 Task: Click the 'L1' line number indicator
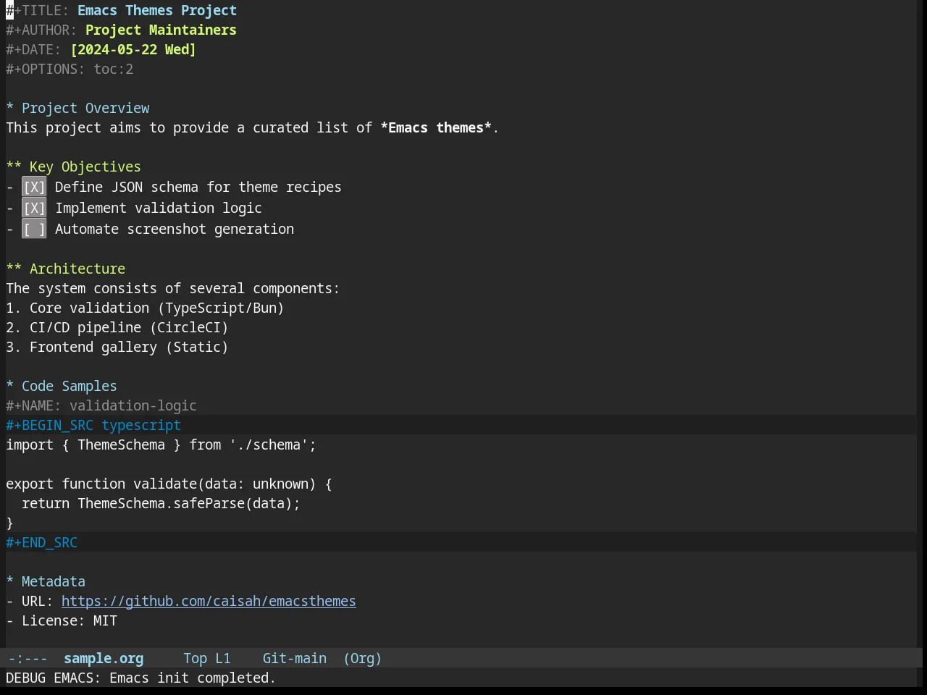[x=223, y=659]
